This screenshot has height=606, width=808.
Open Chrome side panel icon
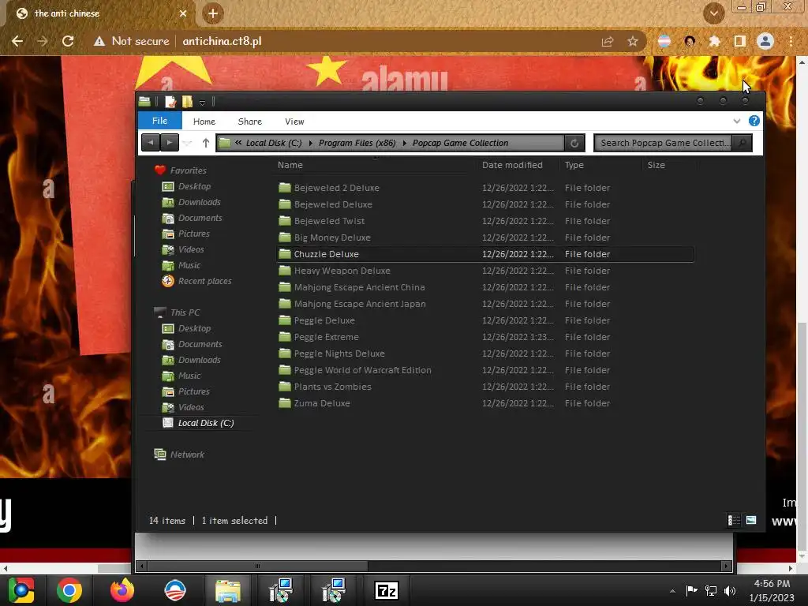[x=739, y=41]
